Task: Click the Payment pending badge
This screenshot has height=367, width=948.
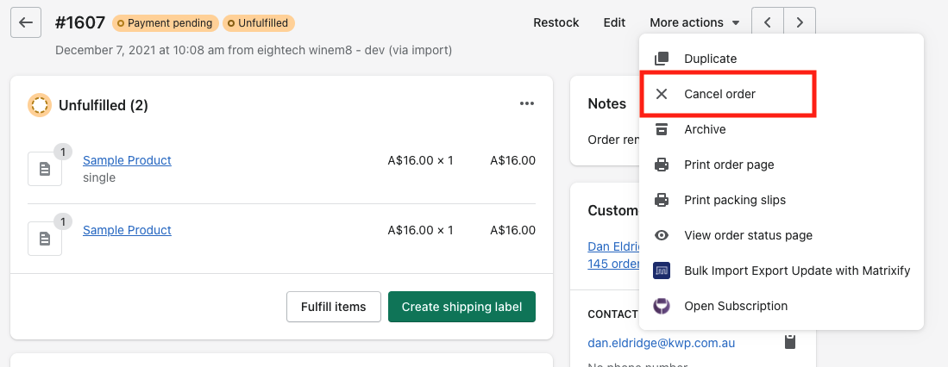Action: pos(166,23)
